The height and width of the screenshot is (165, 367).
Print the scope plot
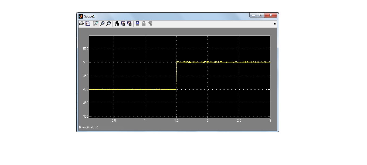[81, 24]
